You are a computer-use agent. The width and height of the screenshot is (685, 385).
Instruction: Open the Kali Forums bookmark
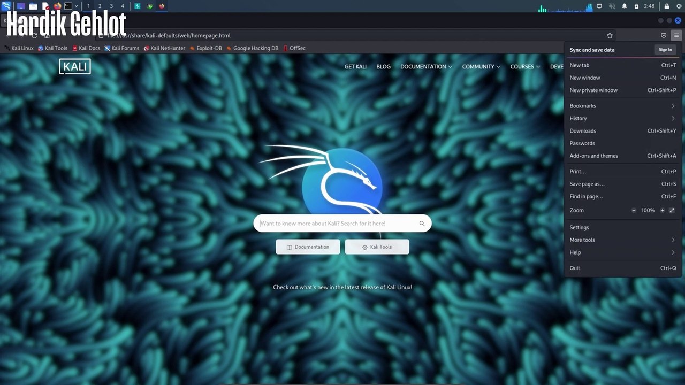tap(121, 48)
